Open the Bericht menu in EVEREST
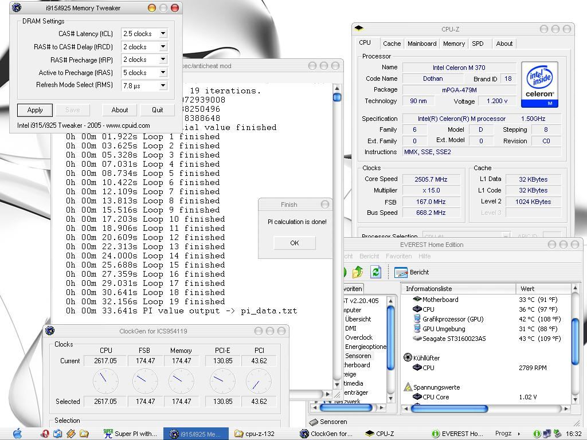The height and width of the screenshot is (440, 587). [369, 256]
